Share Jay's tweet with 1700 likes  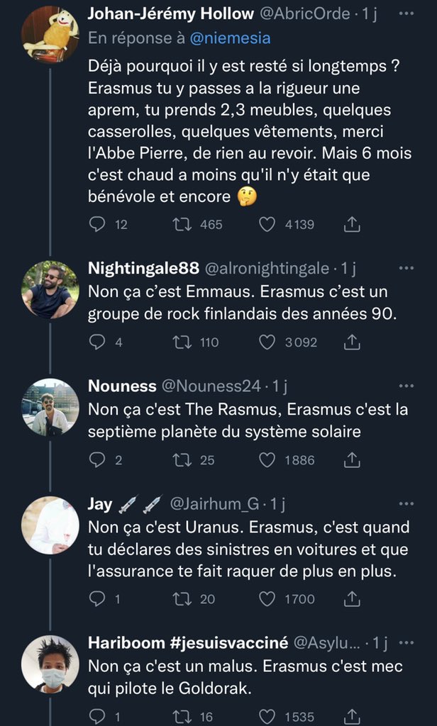click(350, 599)
